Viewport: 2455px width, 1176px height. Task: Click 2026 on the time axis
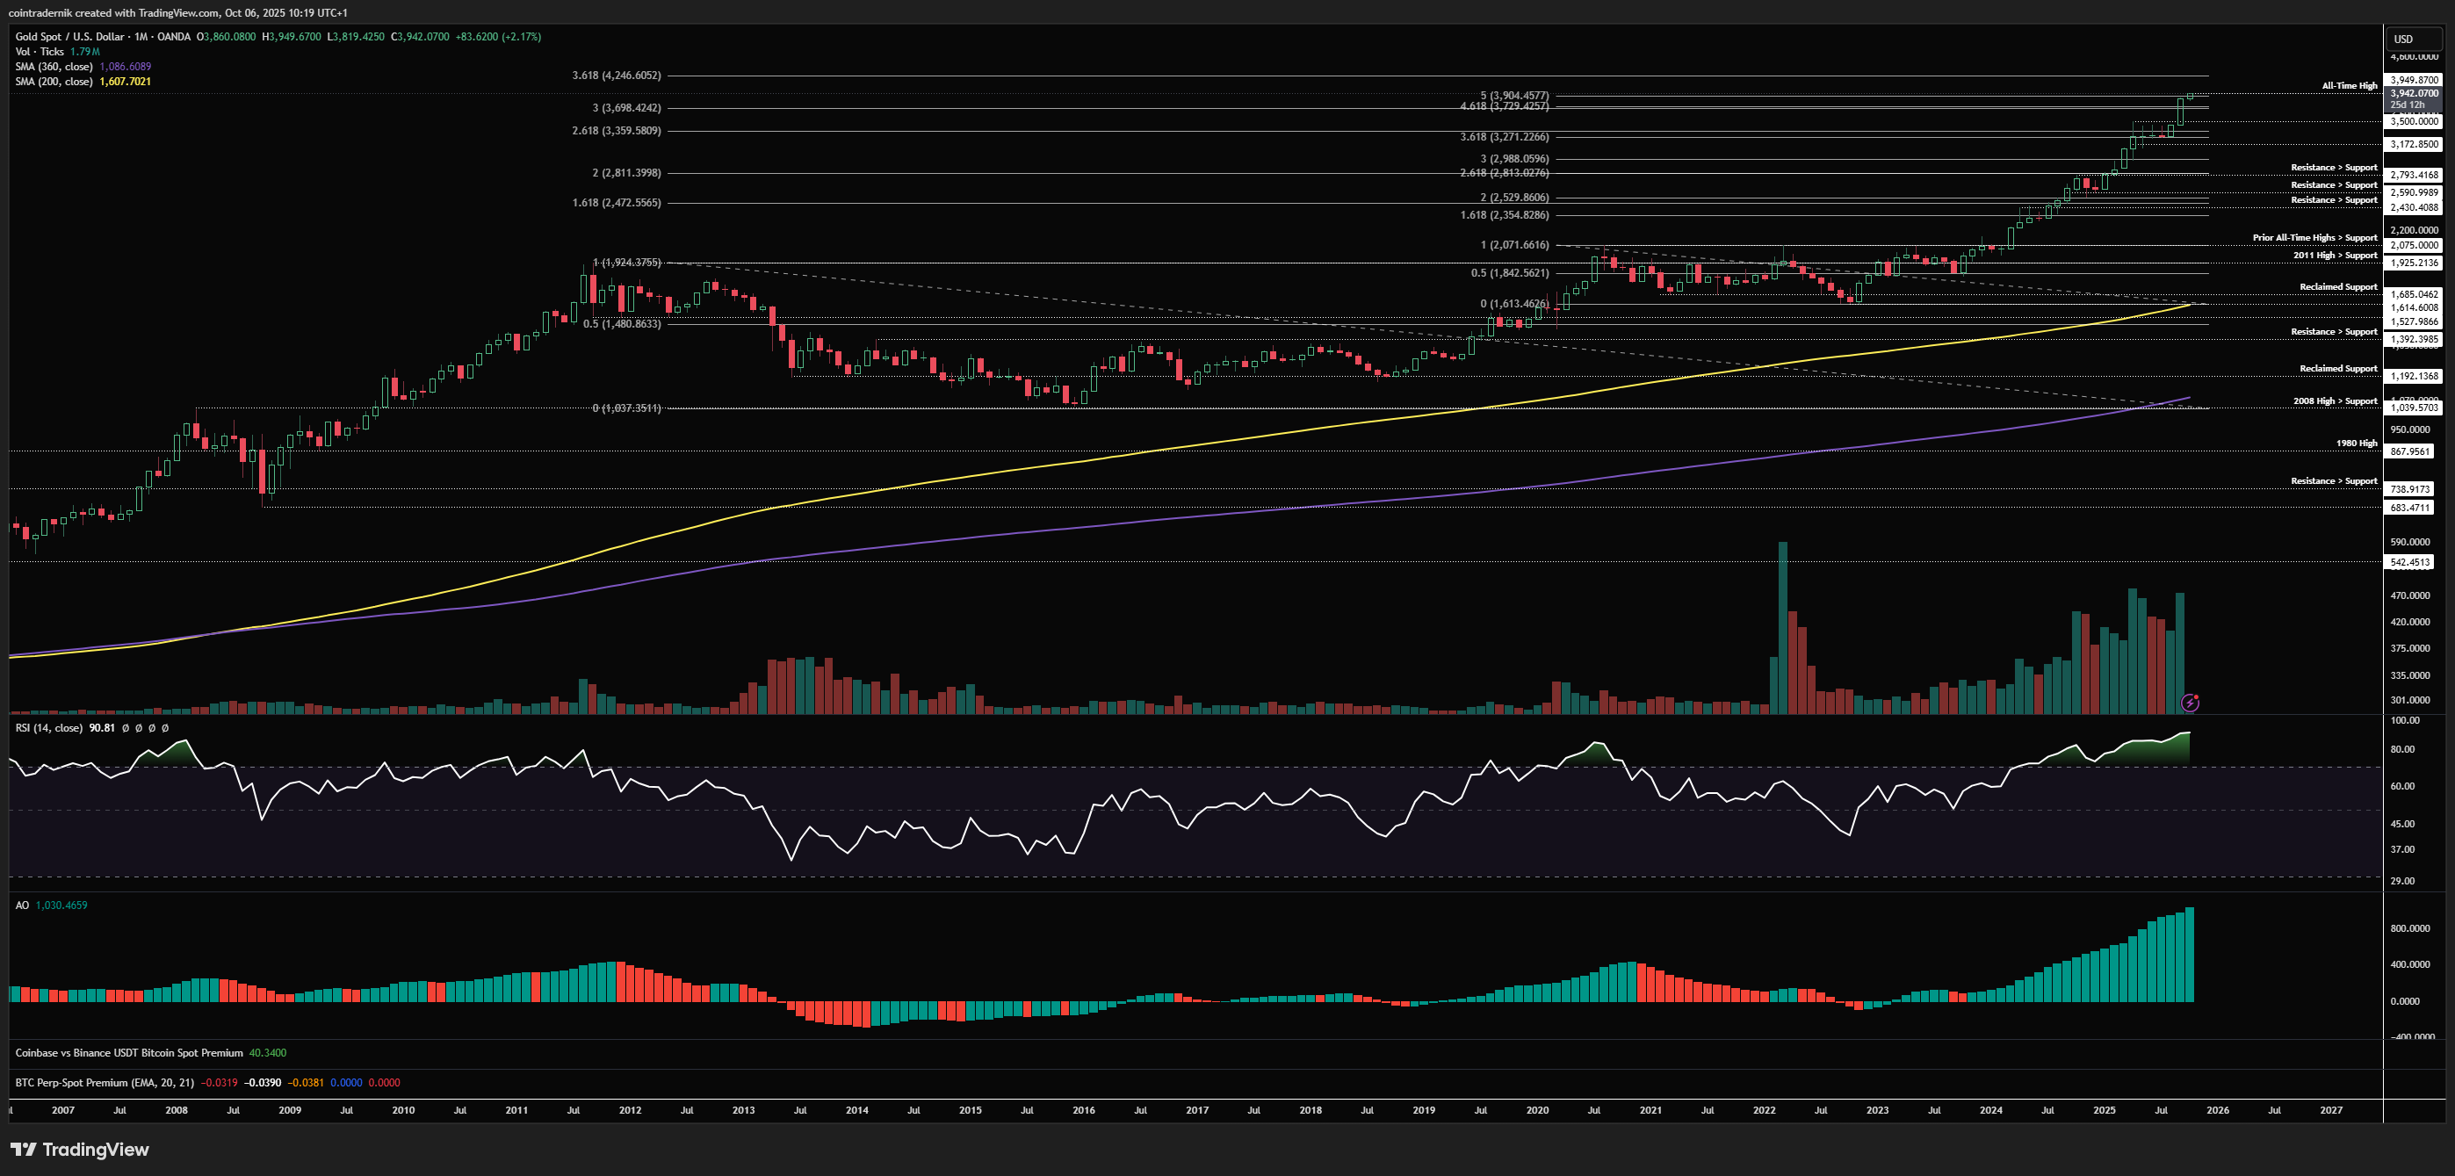point(2217,1110)
